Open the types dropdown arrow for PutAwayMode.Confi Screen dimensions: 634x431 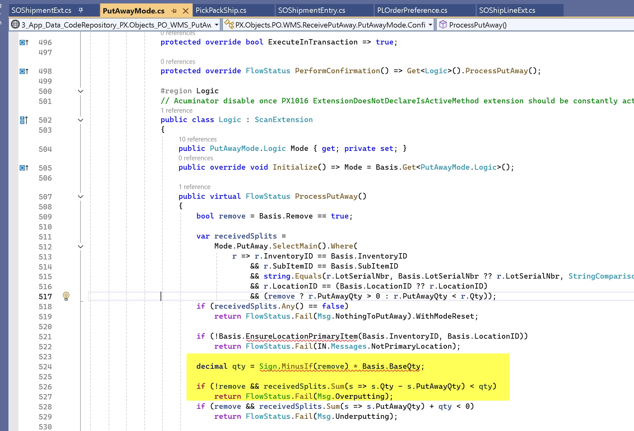(x=430, y=24)
